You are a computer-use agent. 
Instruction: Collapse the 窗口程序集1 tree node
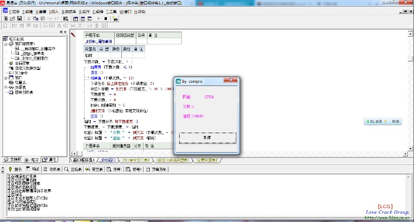click(6, 44)
